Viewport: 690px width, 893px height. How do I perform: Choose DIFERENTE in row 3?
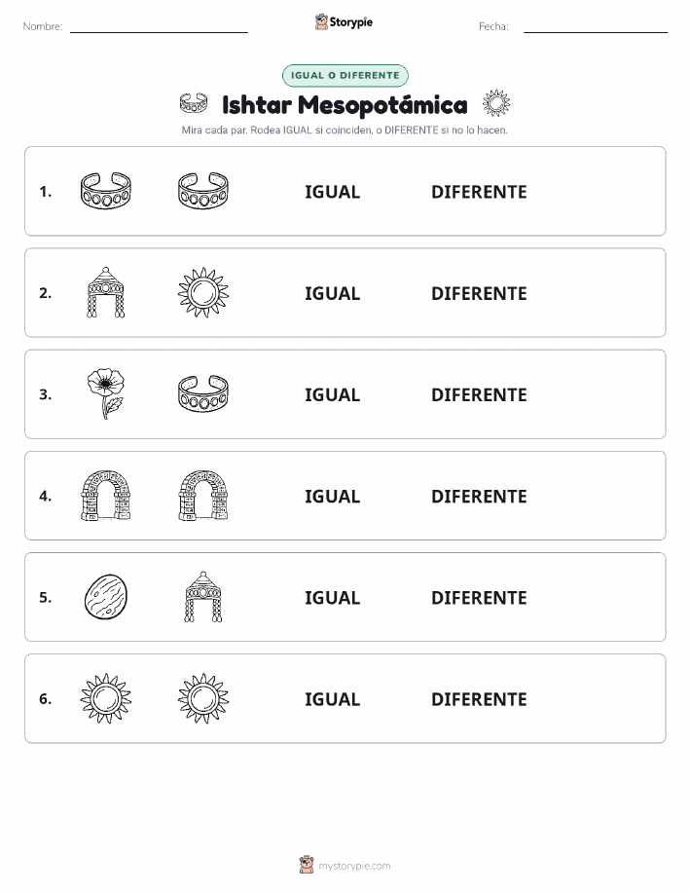click(x=479, y=394)
